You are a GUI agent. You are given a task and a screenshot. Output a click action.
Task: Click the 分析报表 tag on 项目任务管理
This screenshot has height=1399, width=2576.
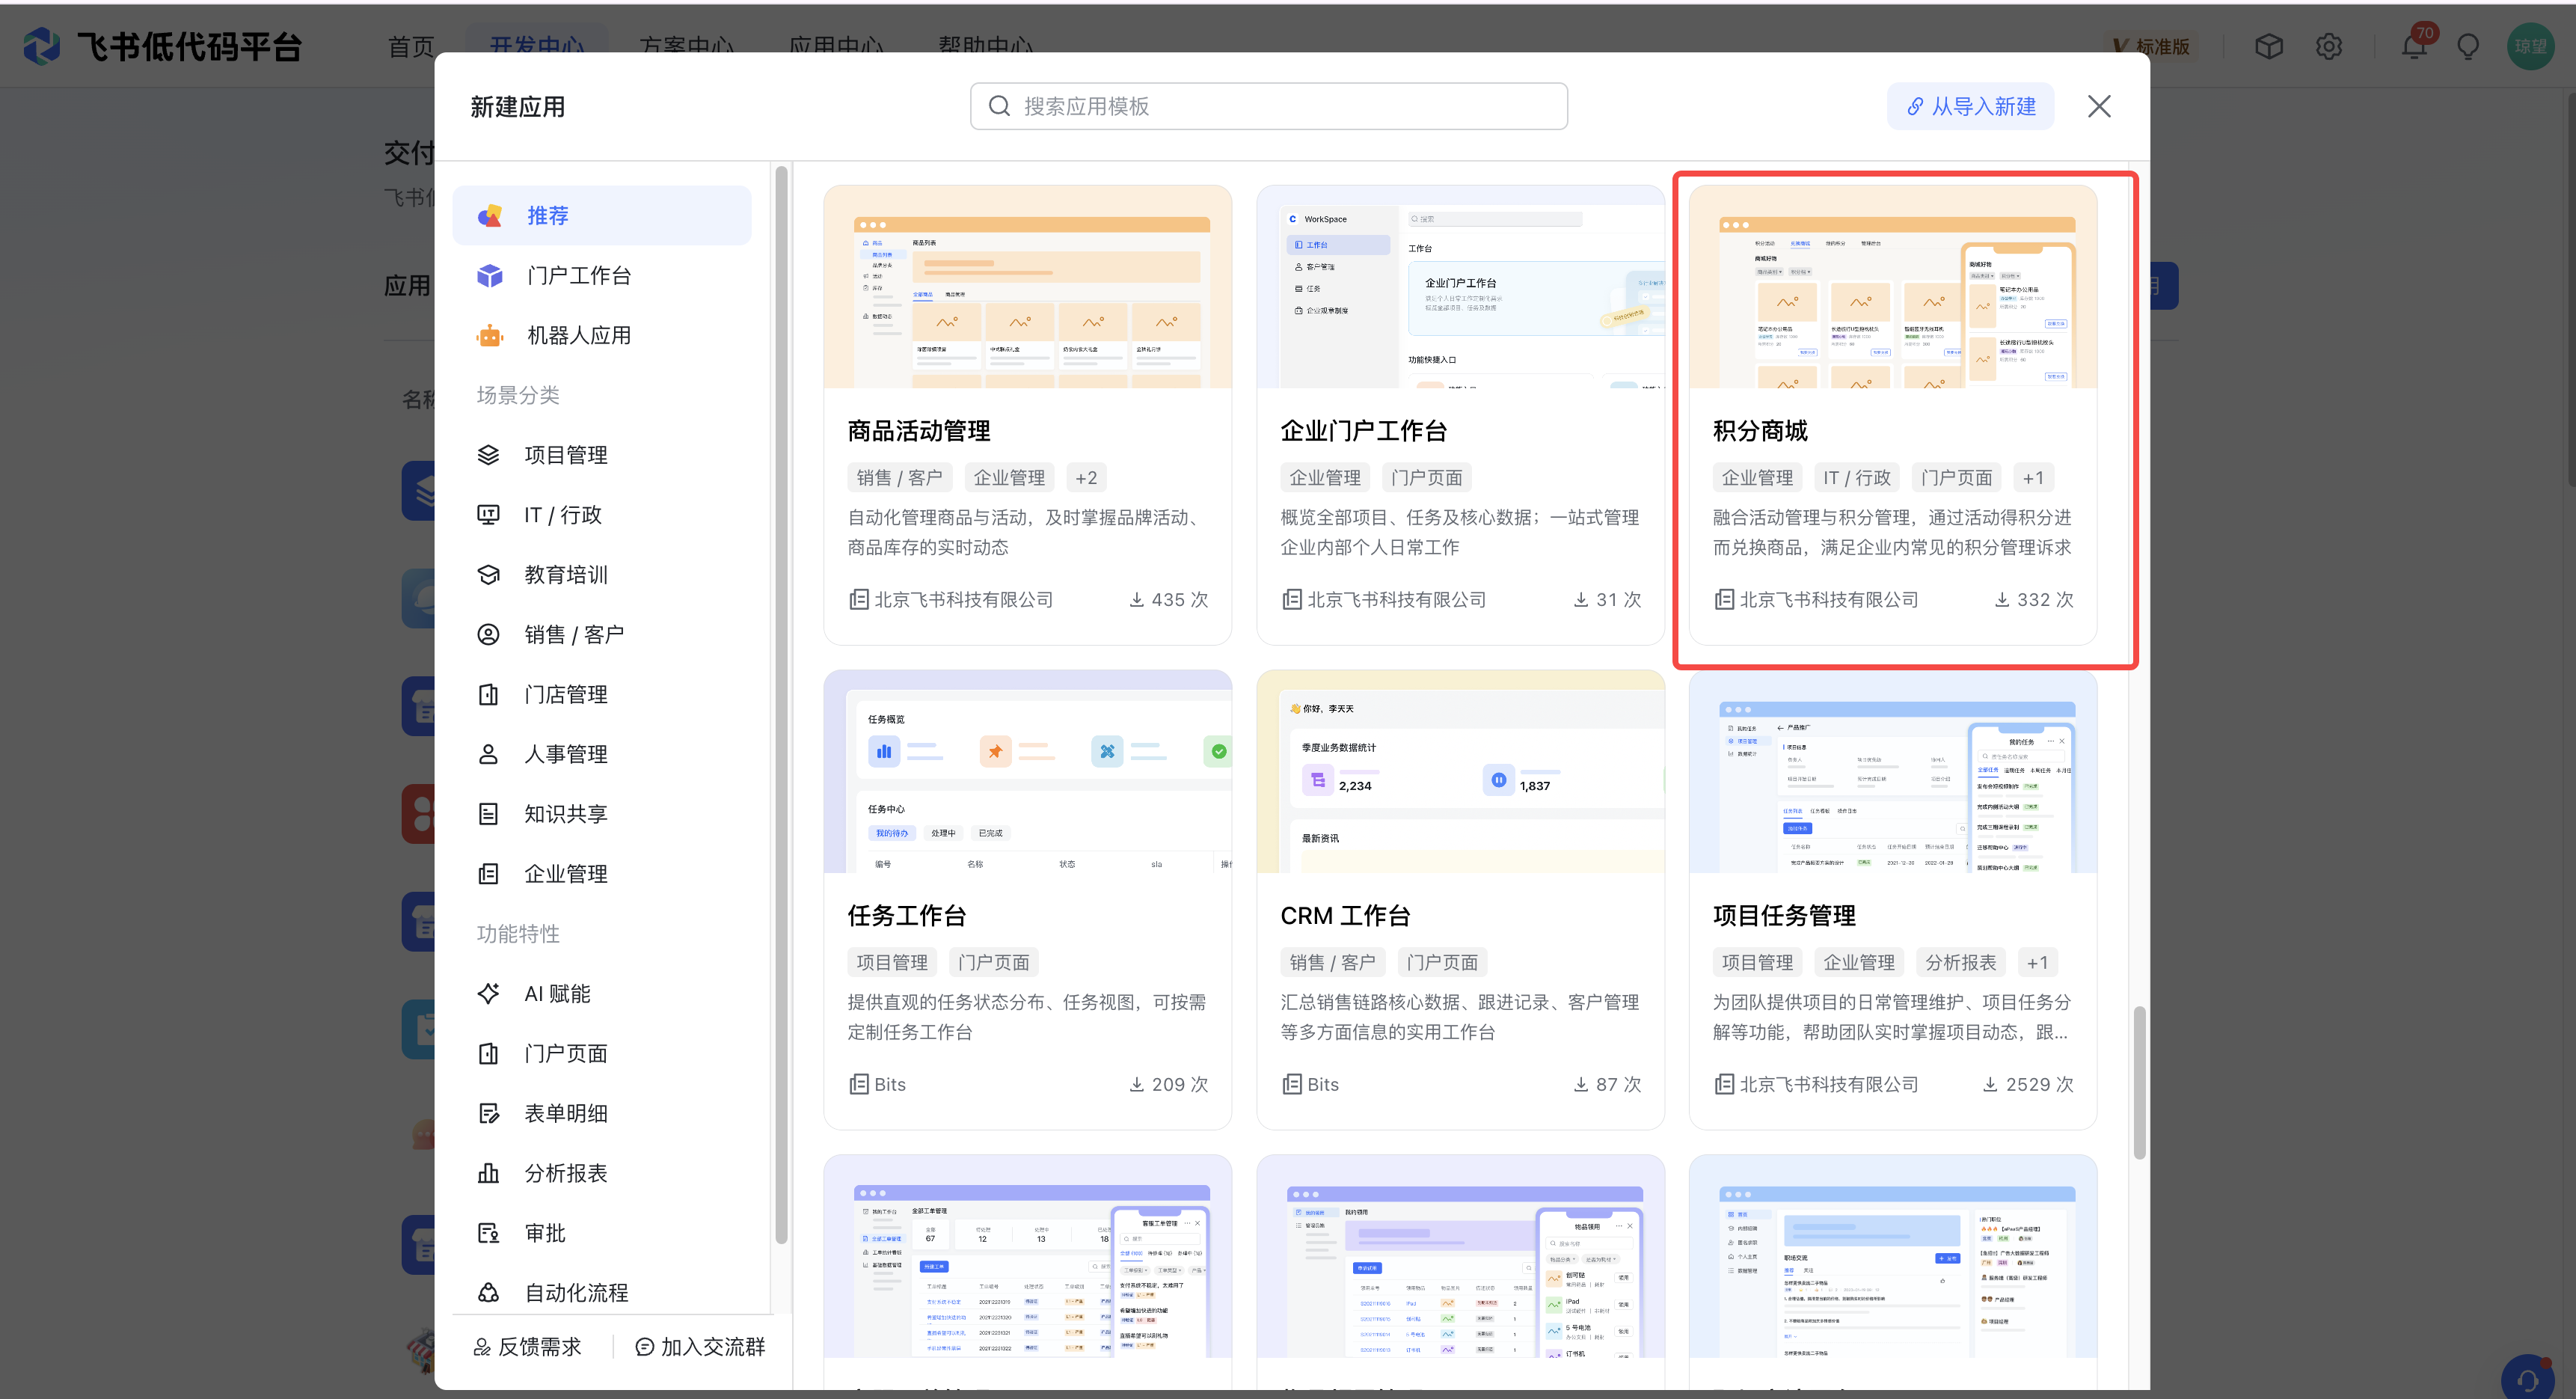1960,963
